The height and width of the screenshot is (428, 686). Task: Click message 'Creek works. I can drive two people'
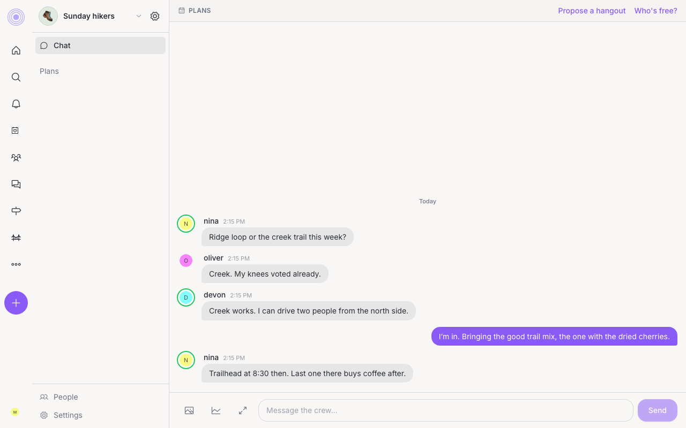[x=309, y=311]
